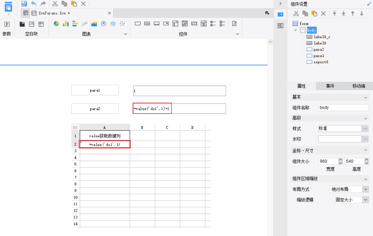Insert a line chart

85,24
